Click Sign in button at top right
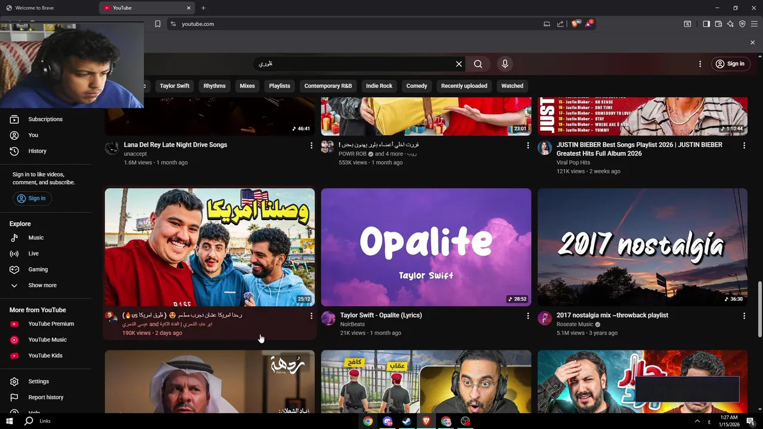This screenshot has width=763, height=429. coord(730,64)
